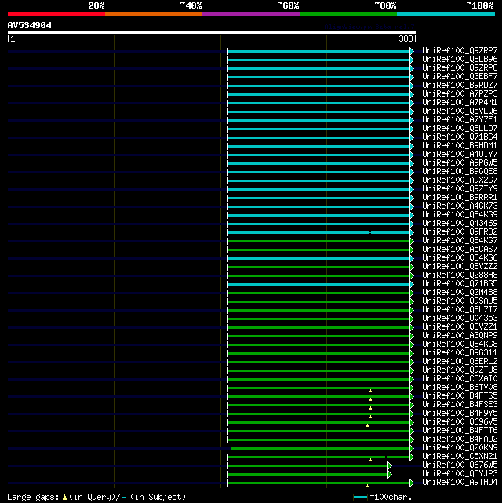Click the red 20% identity legend segment
This screenshot has width=502, height=503.
click(x=56, y=14)
